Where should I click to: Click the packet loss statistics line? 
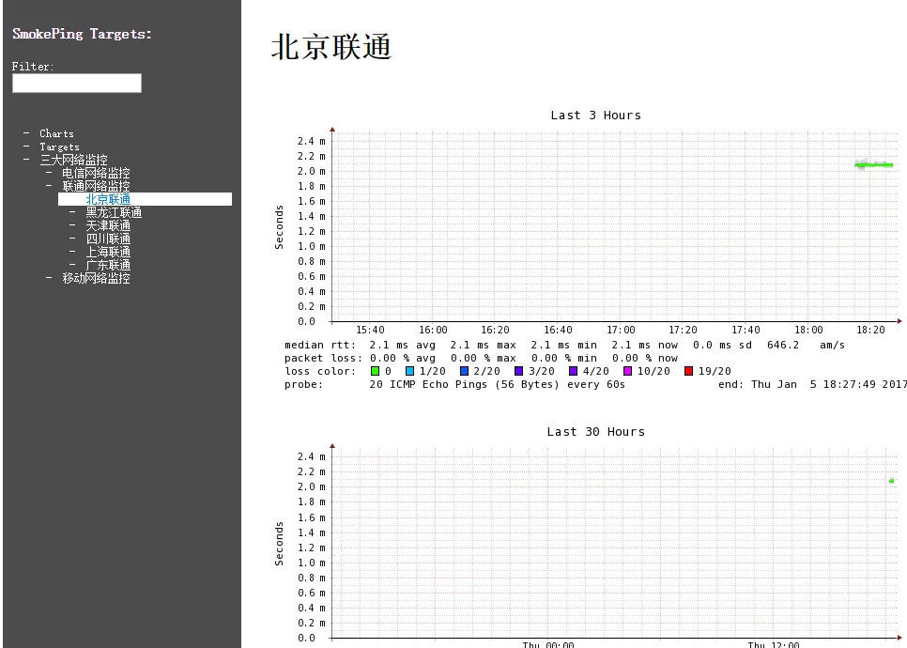(482, 358)
